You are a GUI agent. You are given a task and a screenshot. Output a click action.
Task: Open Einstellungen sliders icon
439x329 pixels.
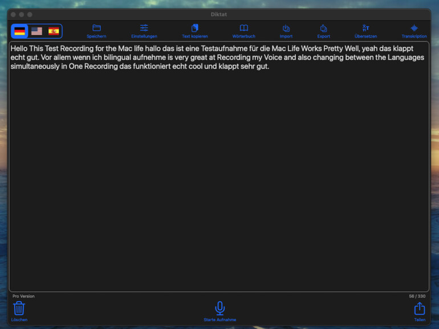pos(144,28)
